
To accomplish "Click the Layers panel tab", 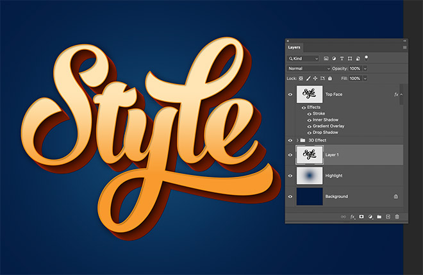I will coord(294,47).
